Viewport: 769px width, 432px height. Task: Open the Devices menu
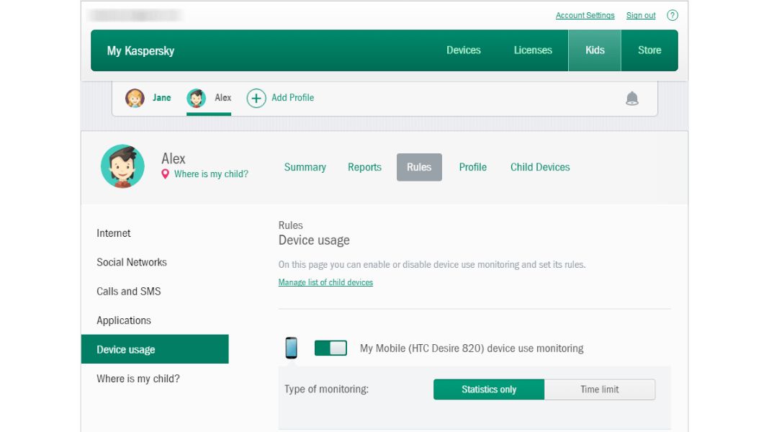pyautogui.click(x=464, y=50)
